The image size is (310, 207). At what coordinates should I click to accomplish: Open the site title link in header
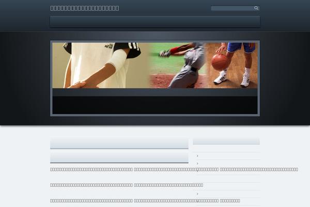(85, 8)
